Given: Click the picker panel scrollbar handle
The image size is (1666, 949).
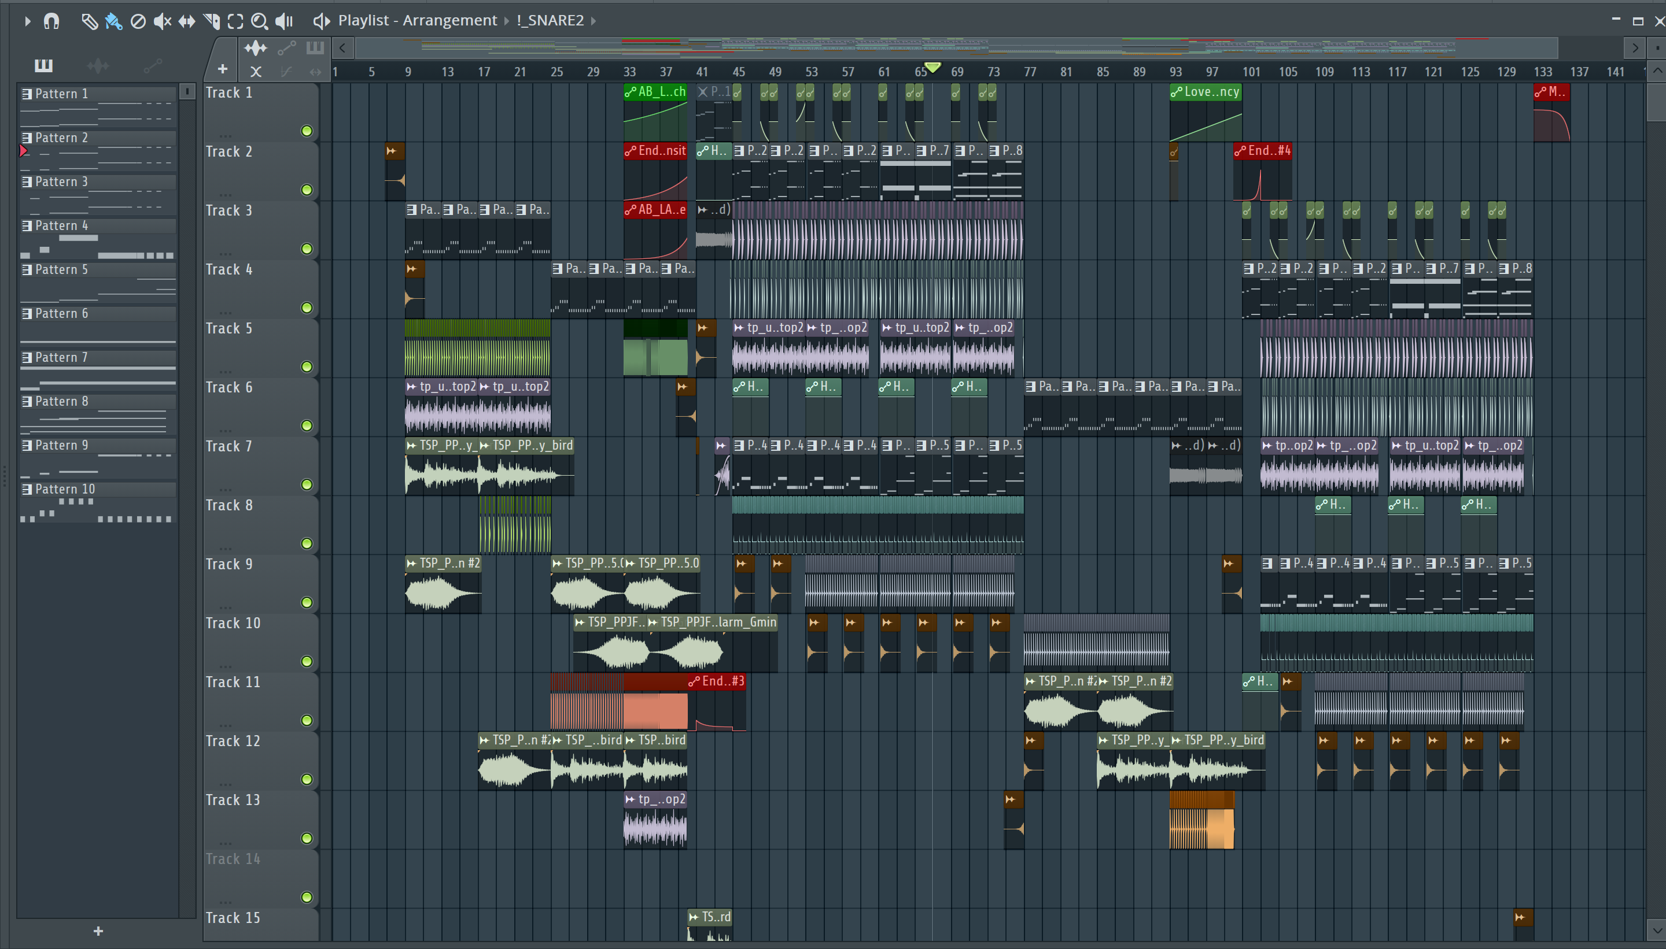Looking at the screenshot, I should pyautogui.click(x=187, y=91).
